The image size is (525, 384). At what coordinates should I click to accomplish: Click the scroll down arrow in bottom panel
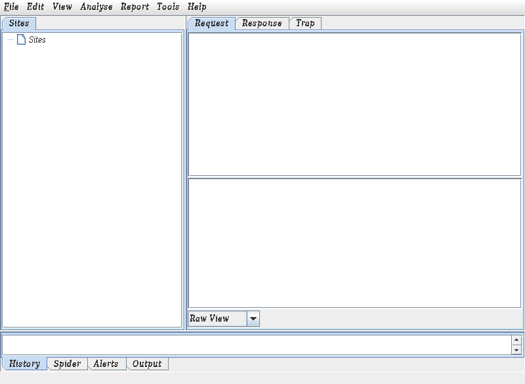[516, 350]
